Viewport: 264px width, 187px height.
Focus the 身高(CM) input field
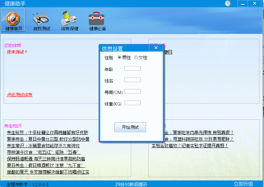(132, 91)
